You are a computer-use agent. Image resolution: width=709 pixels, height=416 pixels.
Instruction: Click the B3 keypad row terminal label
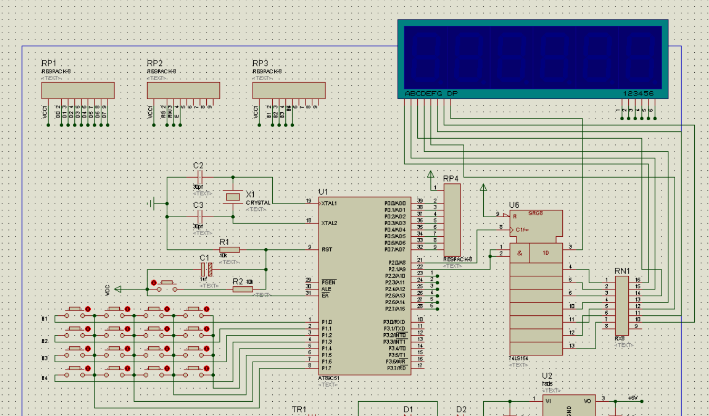tap(45, 359)
